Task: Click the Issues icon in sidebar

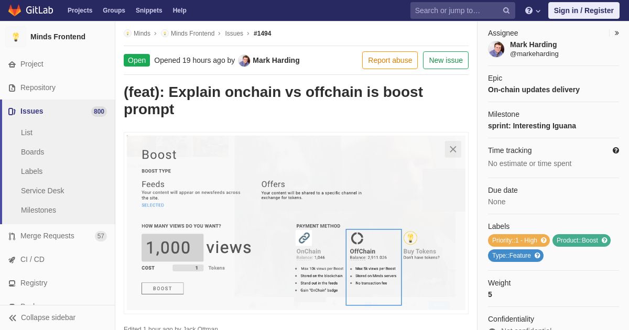Action: click(12, 111)
